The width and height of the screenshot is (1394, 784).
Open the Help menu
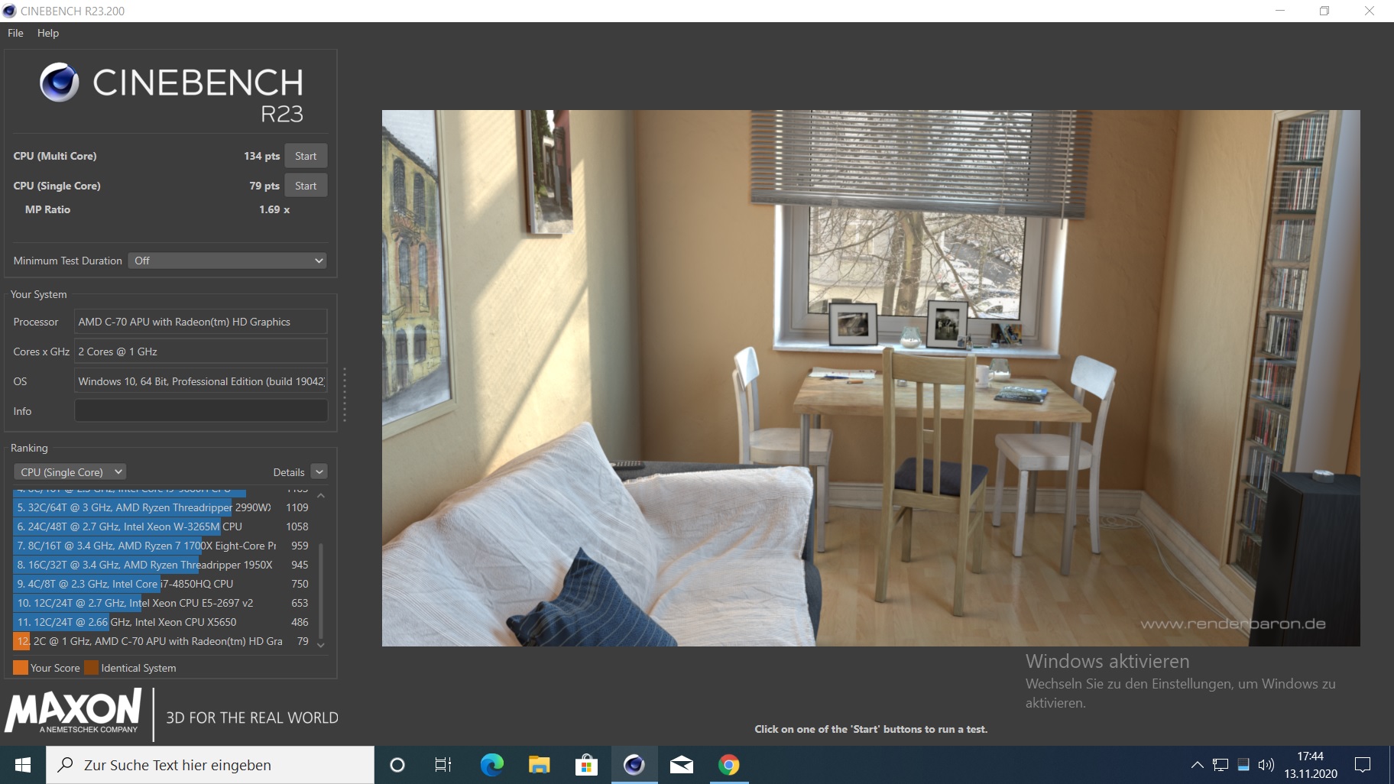click(x=48, y=33)
